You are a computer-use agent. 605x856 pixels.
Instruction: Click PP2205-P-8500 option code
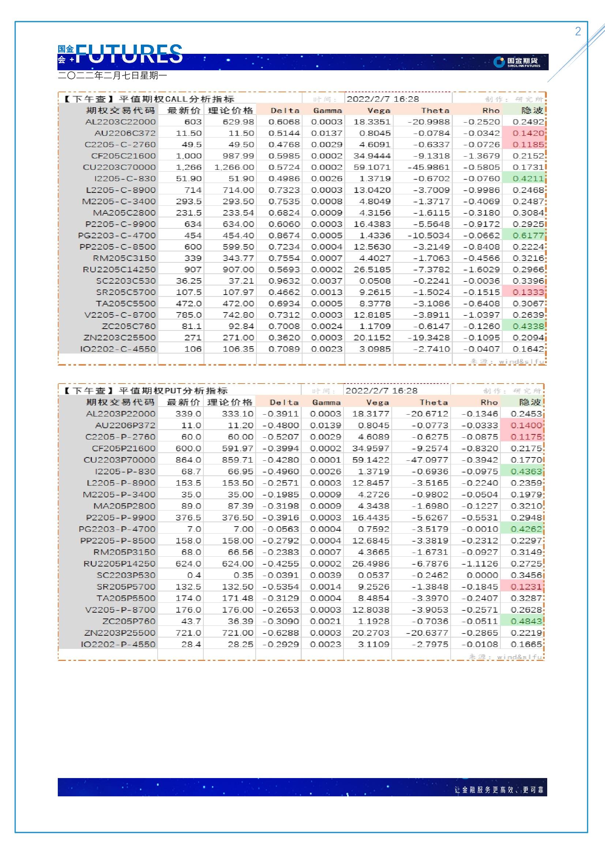(x=118, y=541)
